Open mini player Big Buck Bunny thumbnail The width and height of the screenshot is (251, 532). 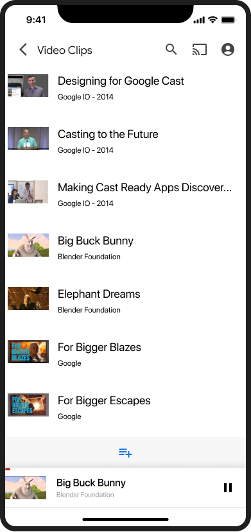point(26,488)
